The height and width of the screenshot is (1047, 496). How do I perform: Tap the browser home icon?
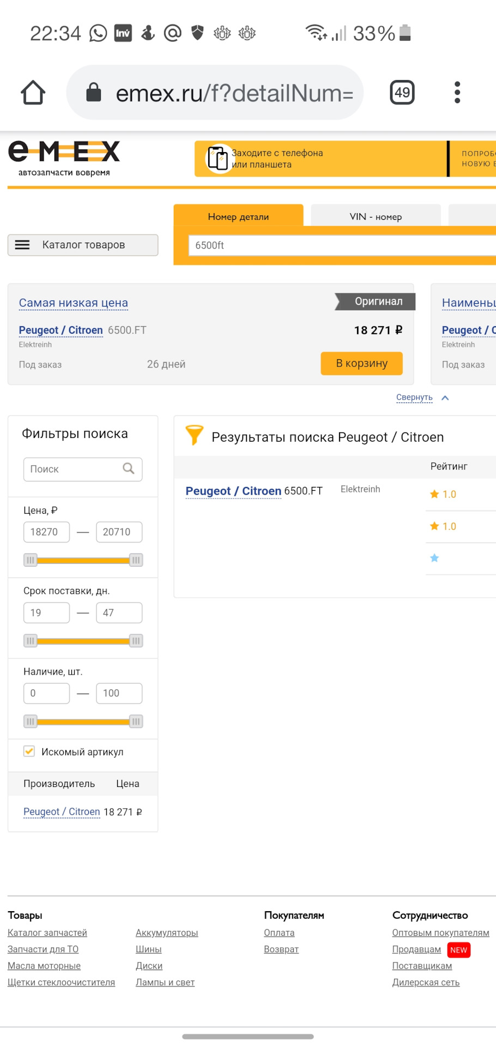[33, 93]
